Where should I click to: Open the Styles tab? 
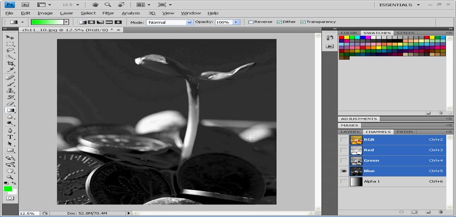click(x=405, y=33)
